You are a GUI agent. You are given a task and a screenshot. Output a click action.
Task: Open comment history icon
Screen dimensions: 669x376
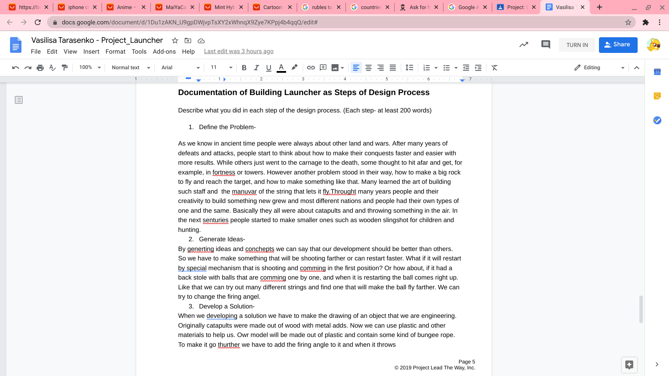click(x=545, y=45)
